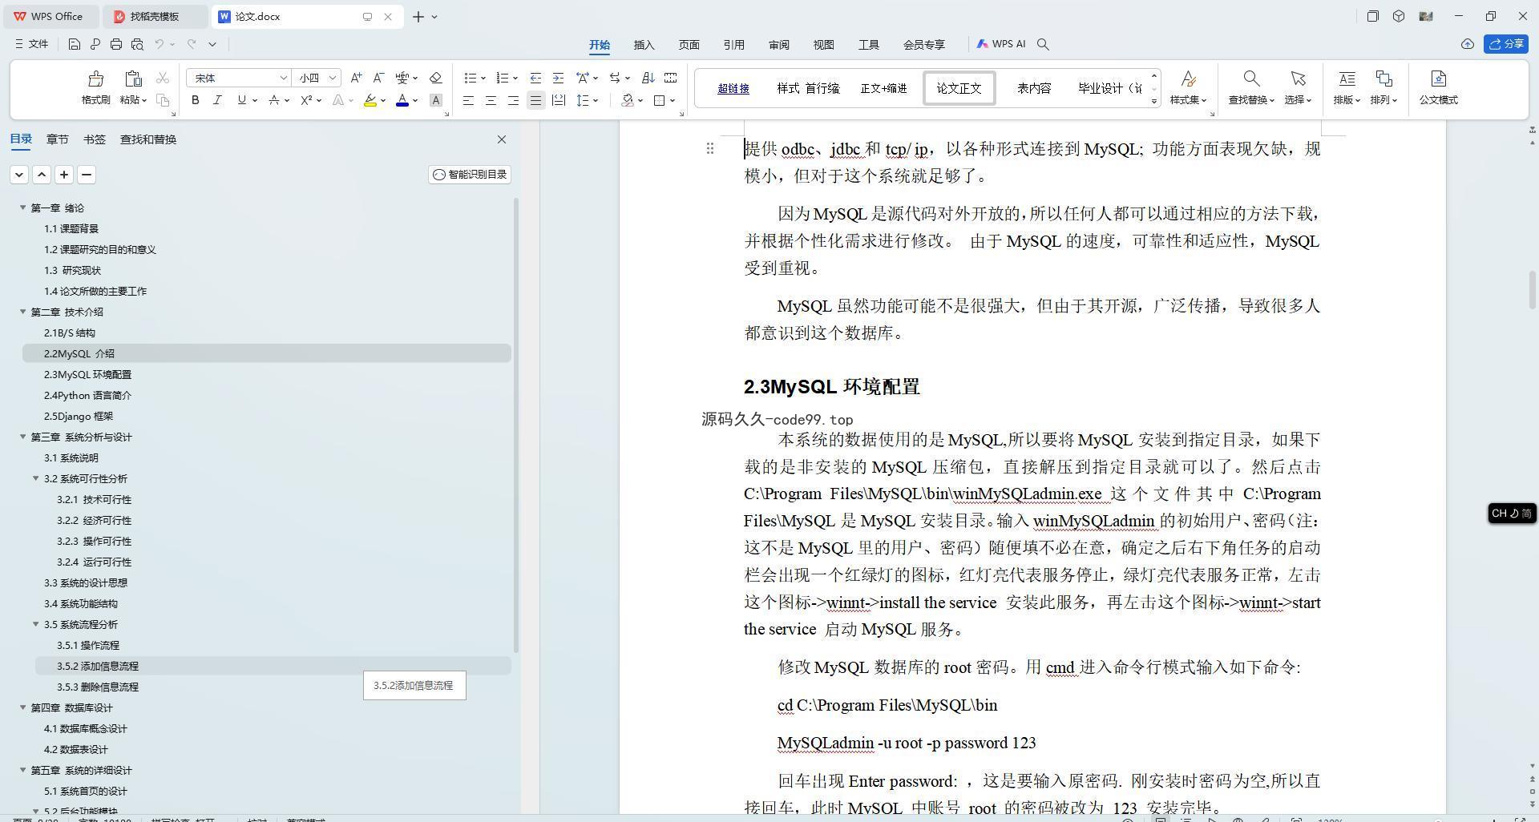Click the Cut scissors icon

pyautogui.click(x=163, y=78)
